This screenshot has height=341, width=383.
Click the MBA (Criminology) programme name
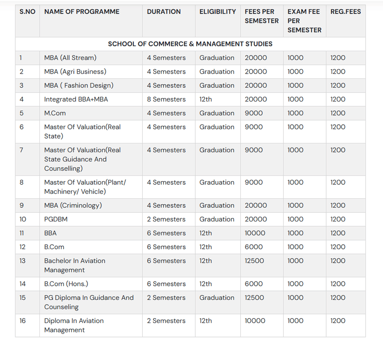pyautogui.click(x=72, y=205)
